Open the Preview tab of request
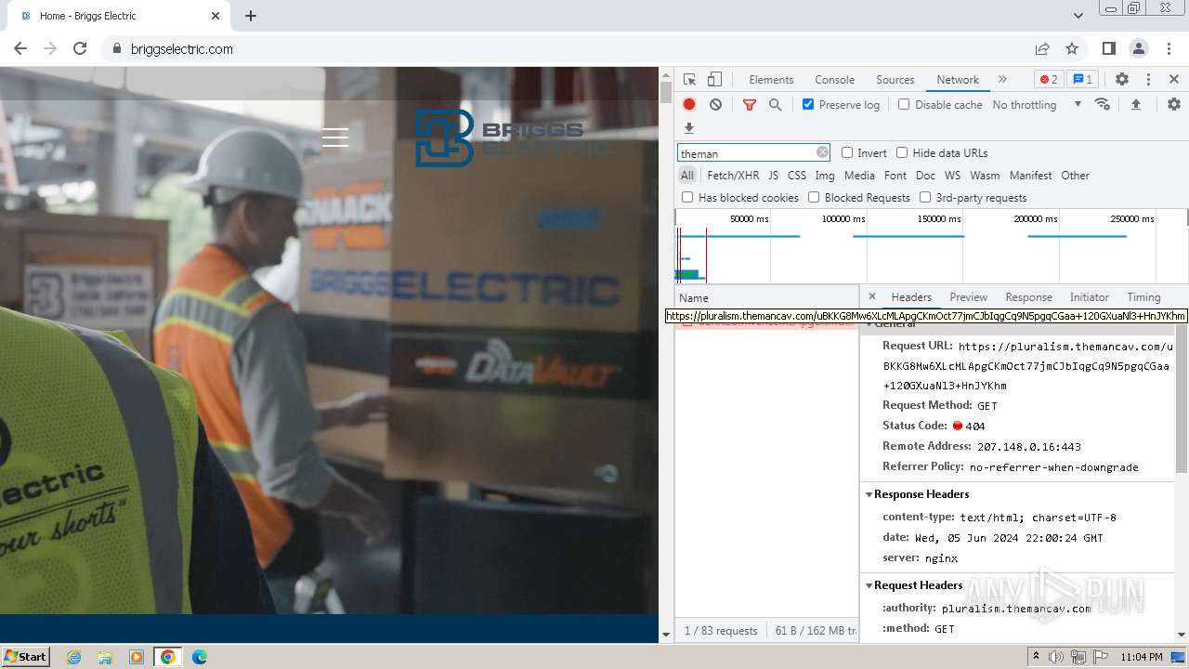 [968, 297]
